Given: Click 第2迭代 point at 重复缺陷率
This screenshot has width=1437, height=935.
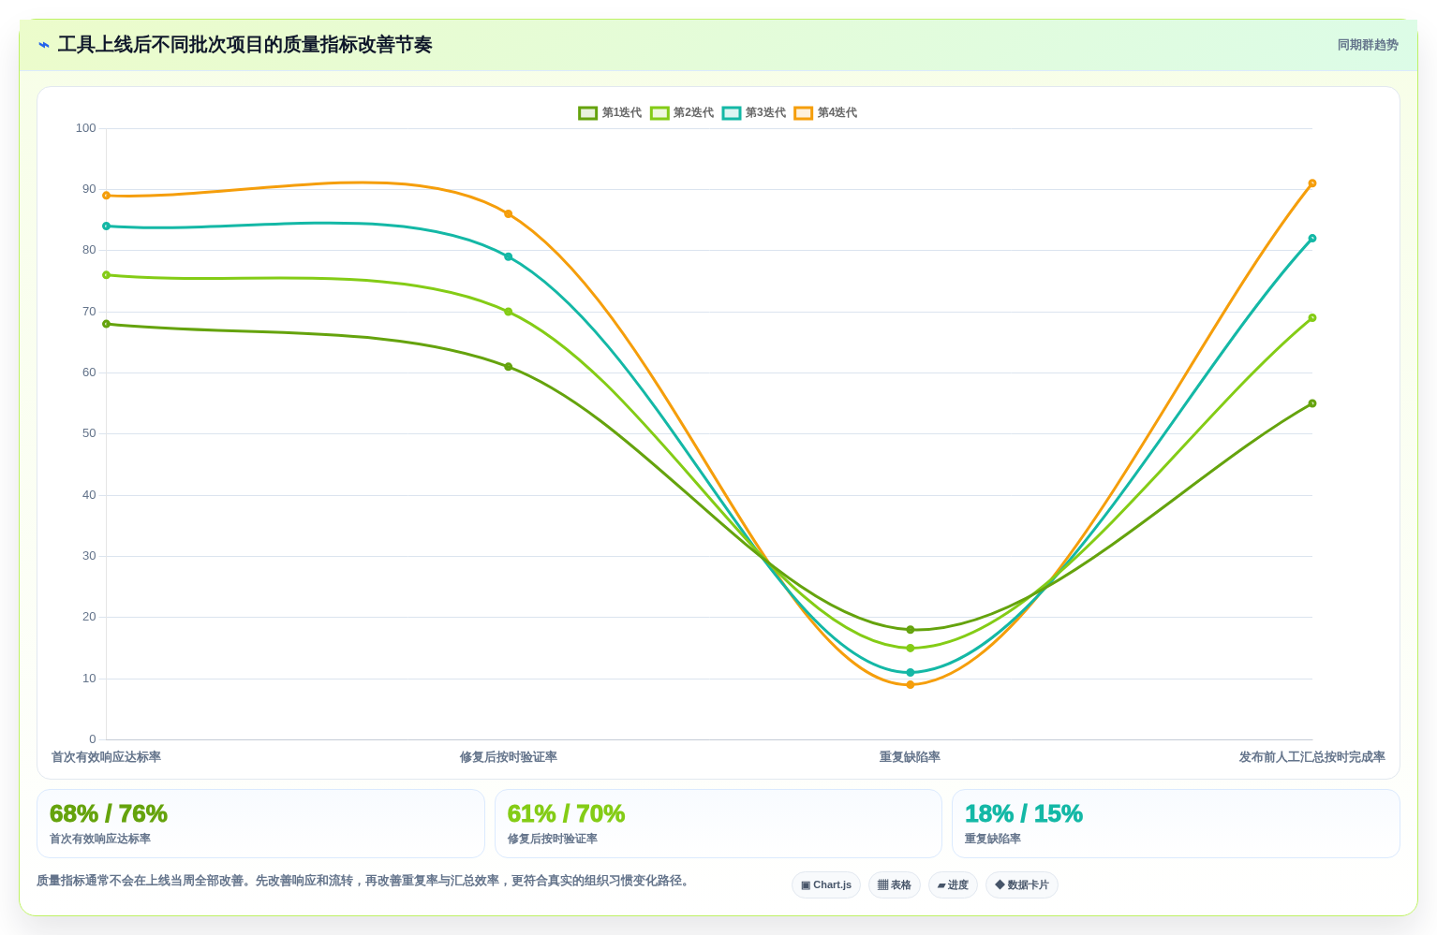Looking at the screenshot, I should [911, 649].
